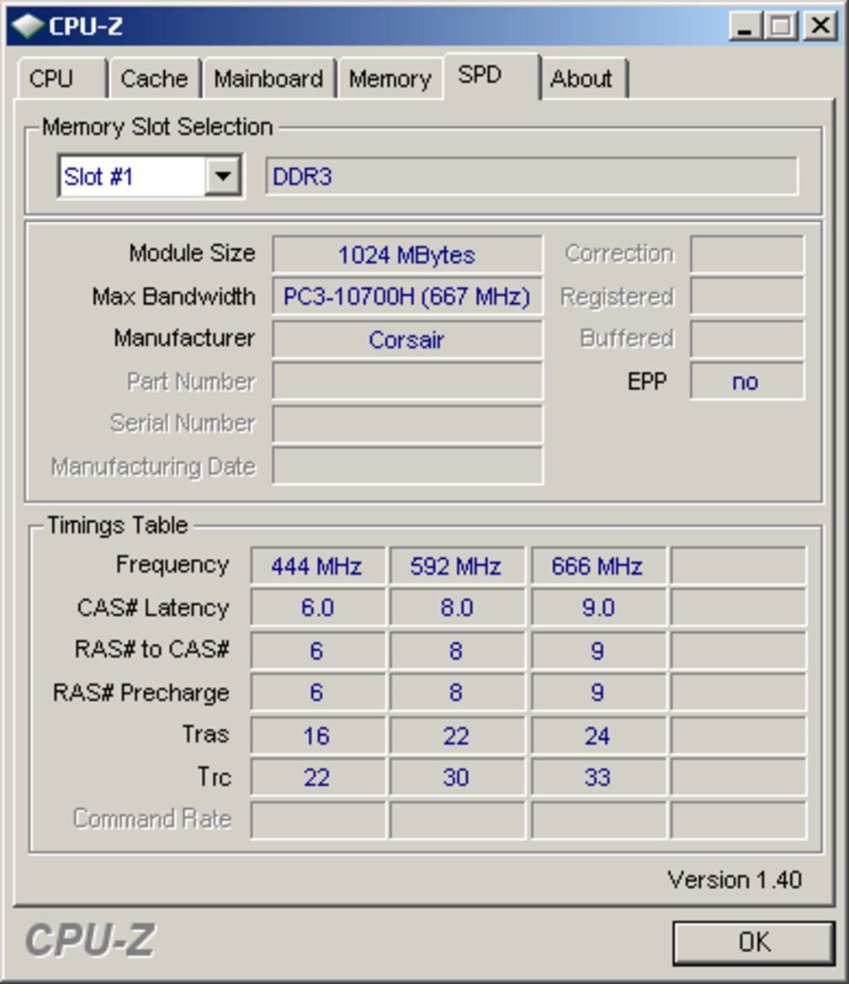Click the empty Buffered field
The width and height of the screenshot is (849, 984).
(x=746, y=339)
